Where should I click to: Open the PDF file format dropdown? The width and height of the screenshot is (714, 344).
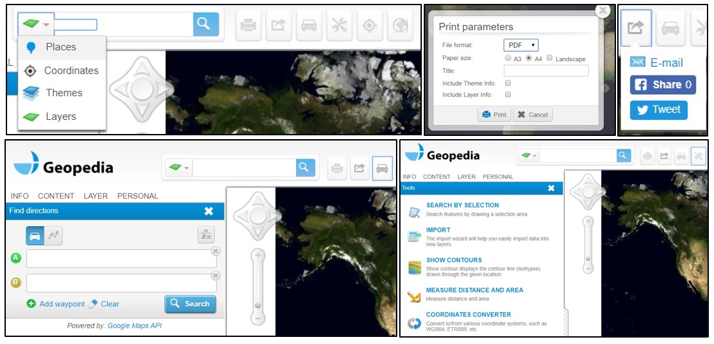[521, 45]
